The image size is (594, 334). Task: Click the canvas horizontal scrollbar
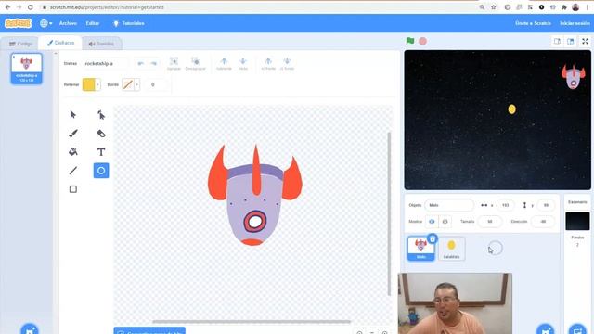[252, 322]
